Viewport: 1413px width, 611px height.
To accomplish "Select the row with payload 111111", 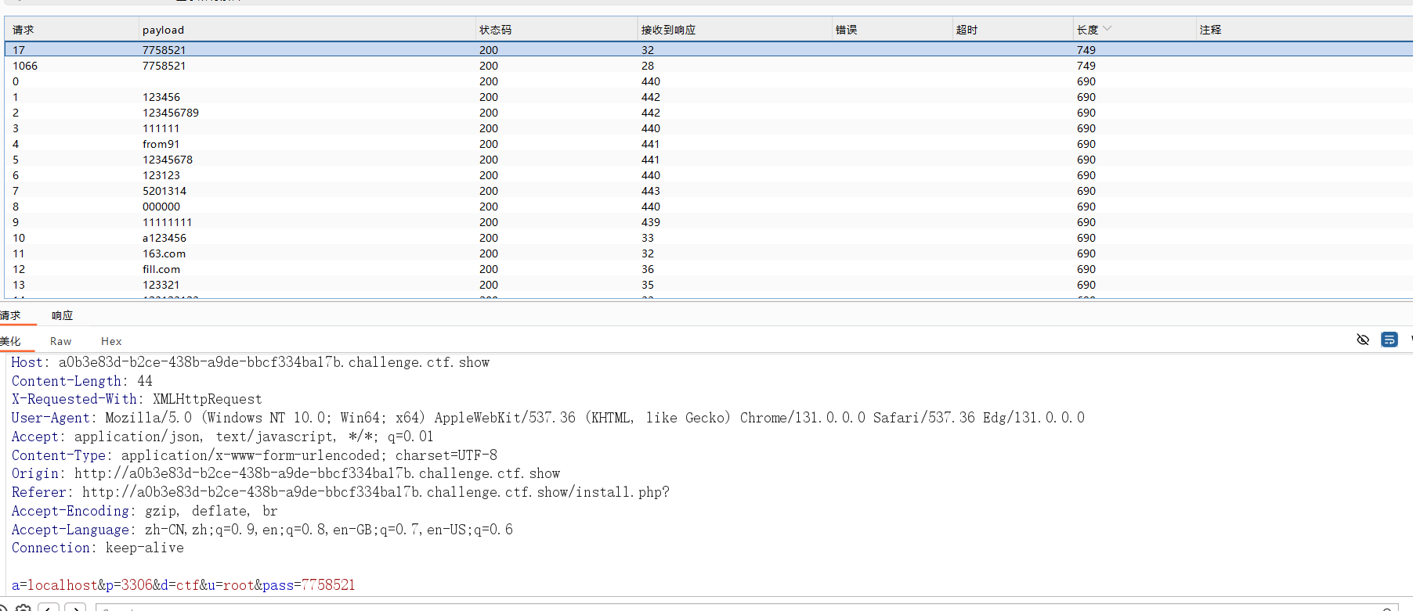I will click(709, 128).
